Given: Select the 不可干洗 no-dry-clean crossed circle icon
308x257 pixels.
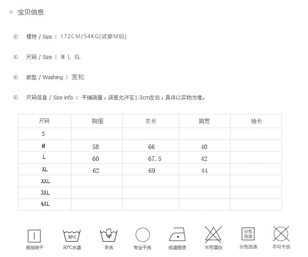Looking at the screenshot, I should 281,234.
